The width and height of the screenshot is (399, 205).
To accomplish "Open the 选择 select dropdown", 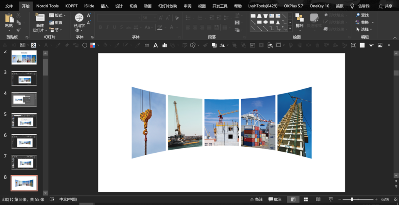I will pos(364,29).
